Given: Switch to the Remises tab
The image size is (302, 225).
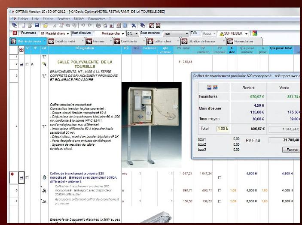Looking at the screenshot, I should click(99, 41).
